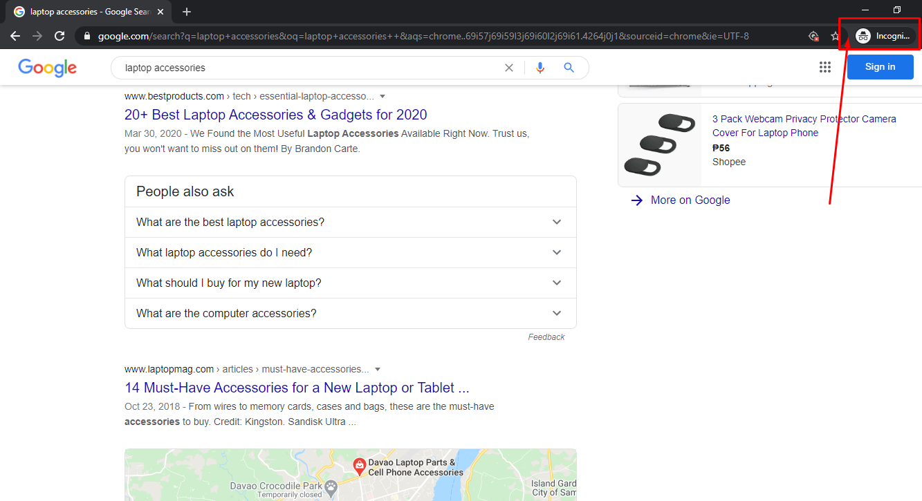Start voice search with the microphone icon
This screenshot has width=922, height=501.
(x=540, y=68)
